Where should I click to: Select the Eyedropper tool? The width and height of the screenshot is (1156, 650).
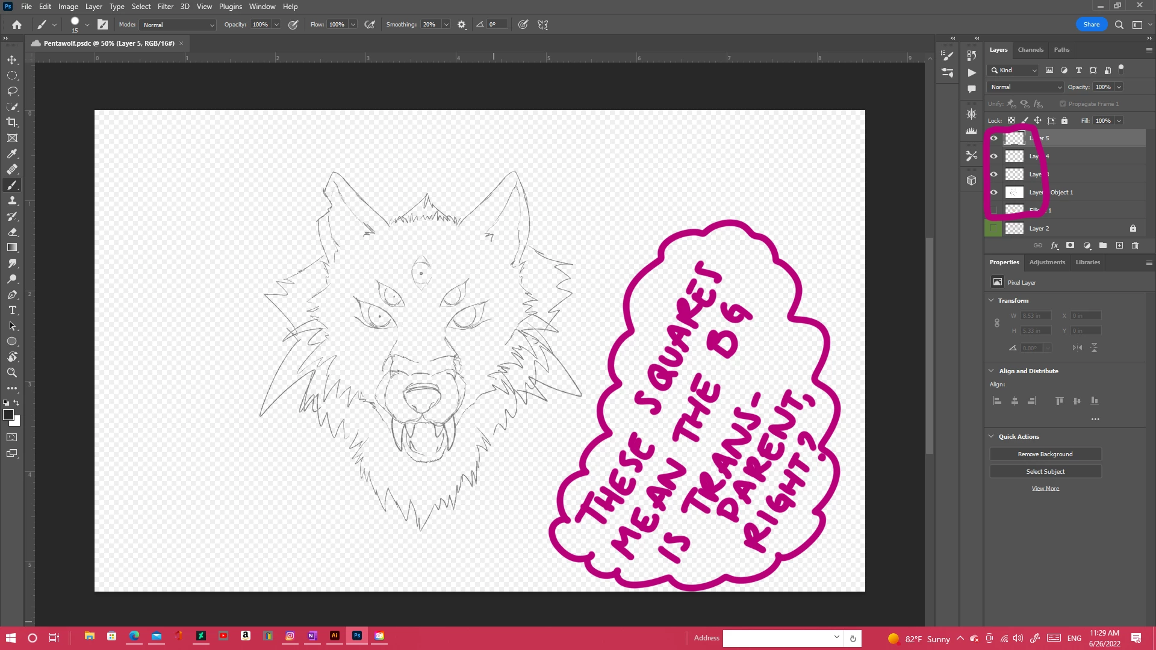(12, 154)
